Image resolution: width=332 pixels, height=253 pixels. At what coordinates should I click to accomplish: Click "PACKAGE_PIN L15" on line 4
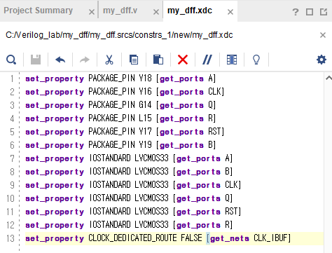click(120, 118)
